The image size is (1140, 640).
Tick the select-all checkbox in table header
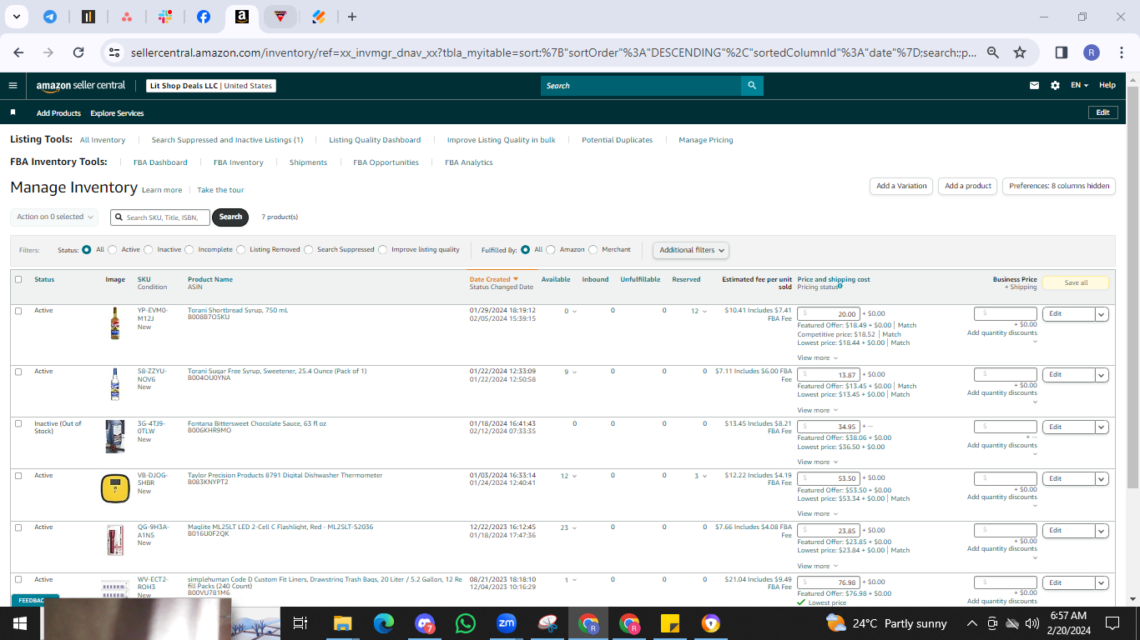(18, 279)
